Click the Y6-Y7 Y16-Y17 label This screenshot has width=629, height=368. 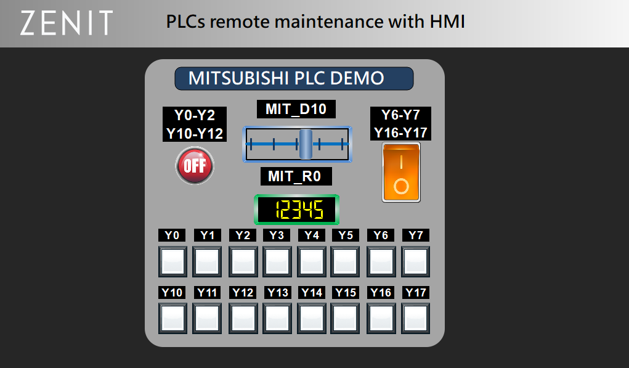400,124
